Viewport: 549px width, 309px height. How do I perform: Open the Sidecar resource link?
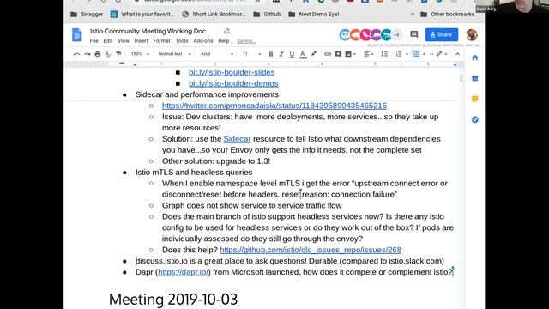pyautogui.click(x=237, y=139)
